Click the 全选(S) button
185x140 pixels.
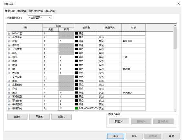pyautogui.click(x=17, y=117)
